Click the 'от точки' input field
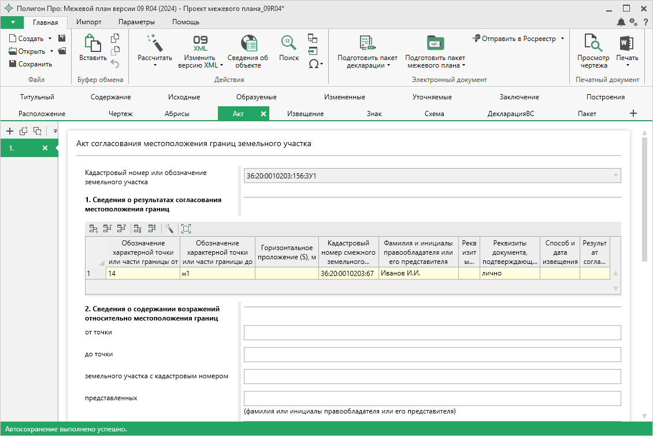The image size is (653, 436). pyautogui.click(x=432, y=333)
